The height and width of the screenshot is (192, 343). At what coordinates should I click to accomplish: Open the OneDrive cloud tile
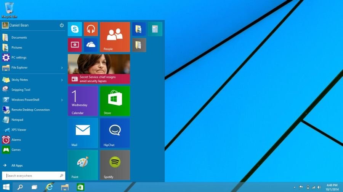pyautogui.click(x=91, y=45)
